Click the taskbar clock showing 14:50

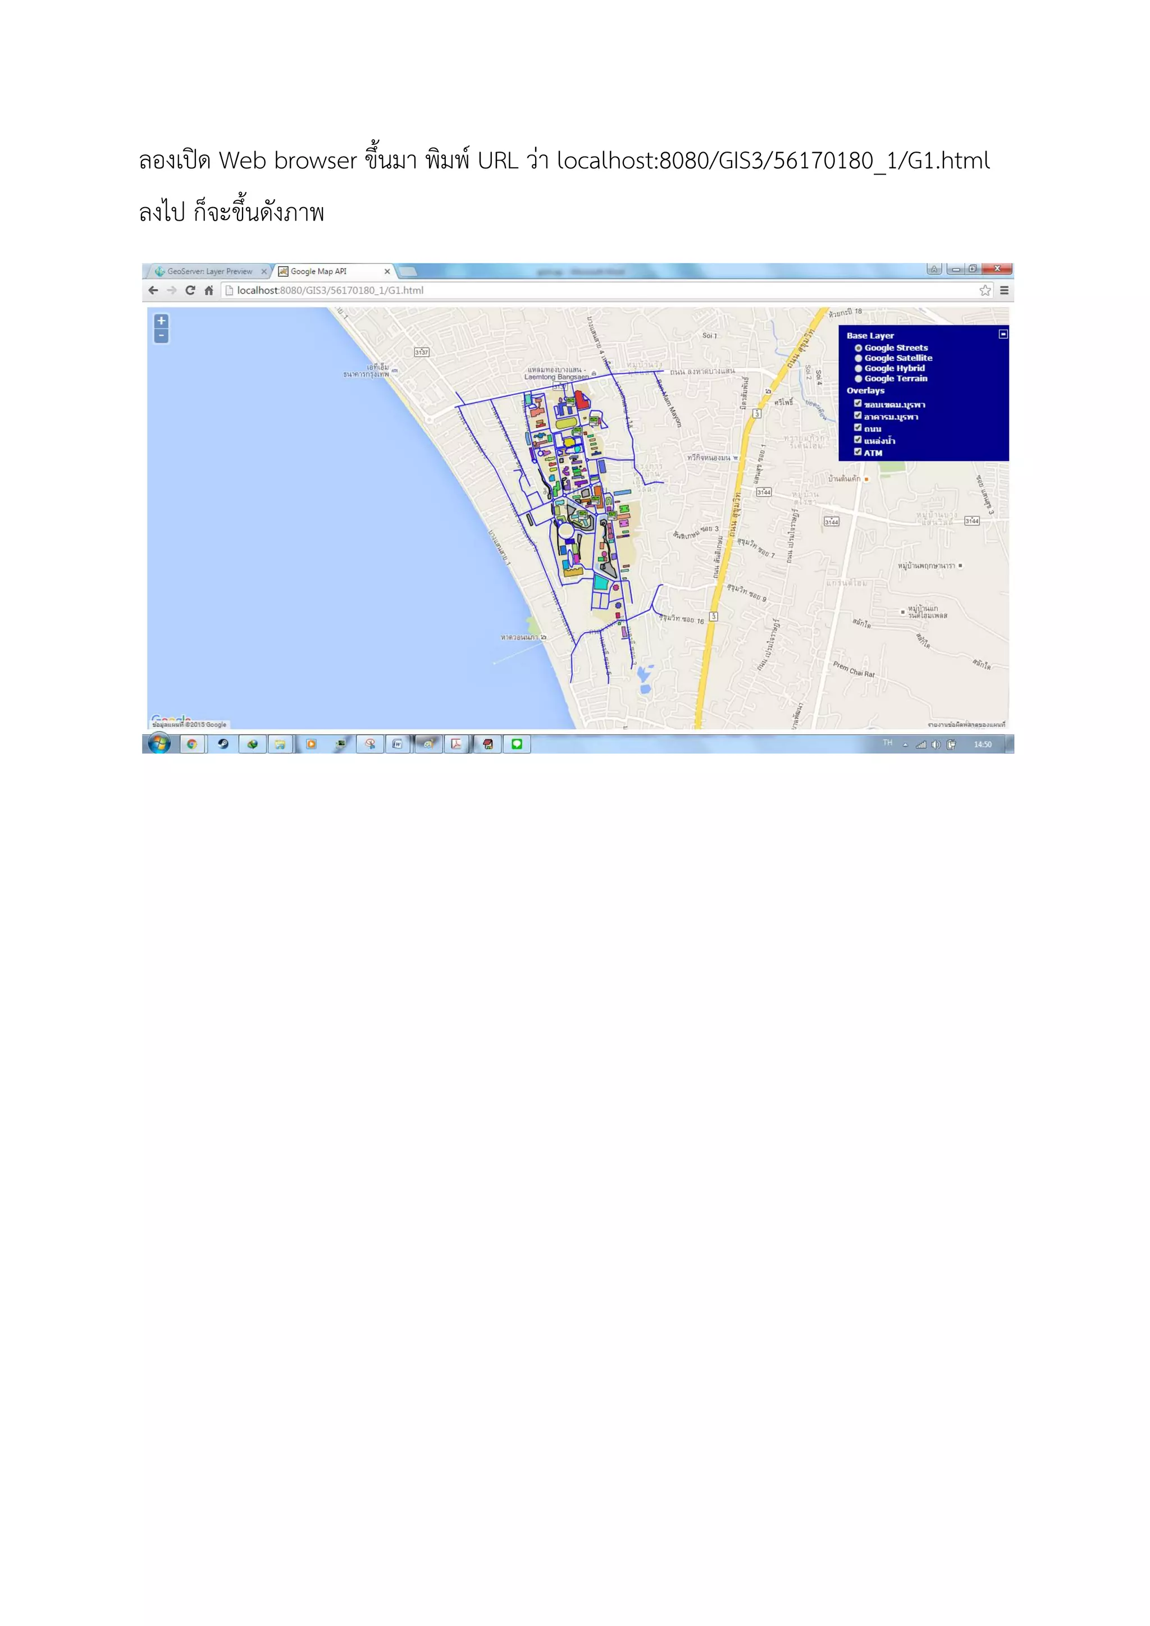(x=983, y=745)
